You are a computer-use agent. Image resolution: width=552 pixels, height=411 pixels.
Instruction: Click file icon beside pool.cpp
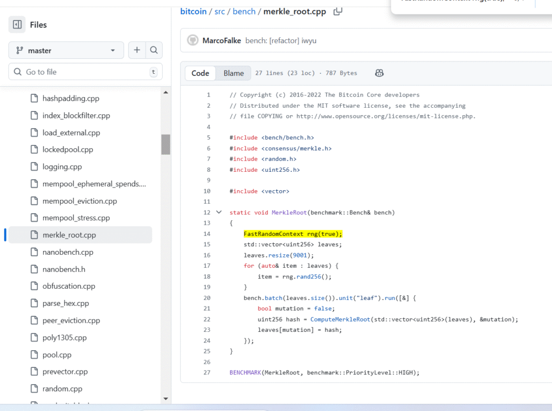click(x=34, y=354)
